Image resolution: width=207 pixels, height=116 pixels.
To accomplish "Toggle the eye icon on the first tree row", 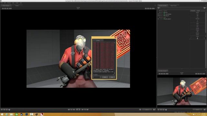I will pos(159,11).
